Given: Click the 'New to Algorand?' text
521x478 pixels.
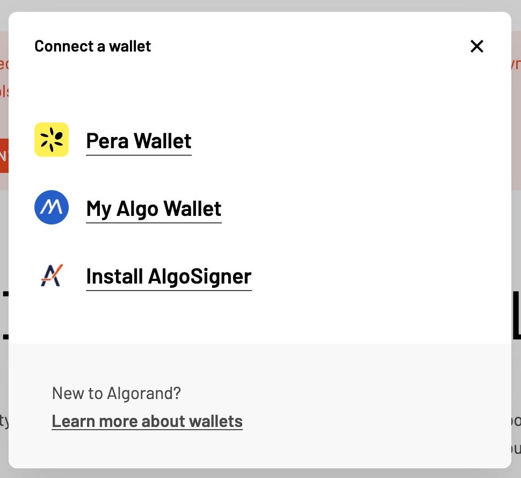Looking at the screenshot, I should [116, 393].
